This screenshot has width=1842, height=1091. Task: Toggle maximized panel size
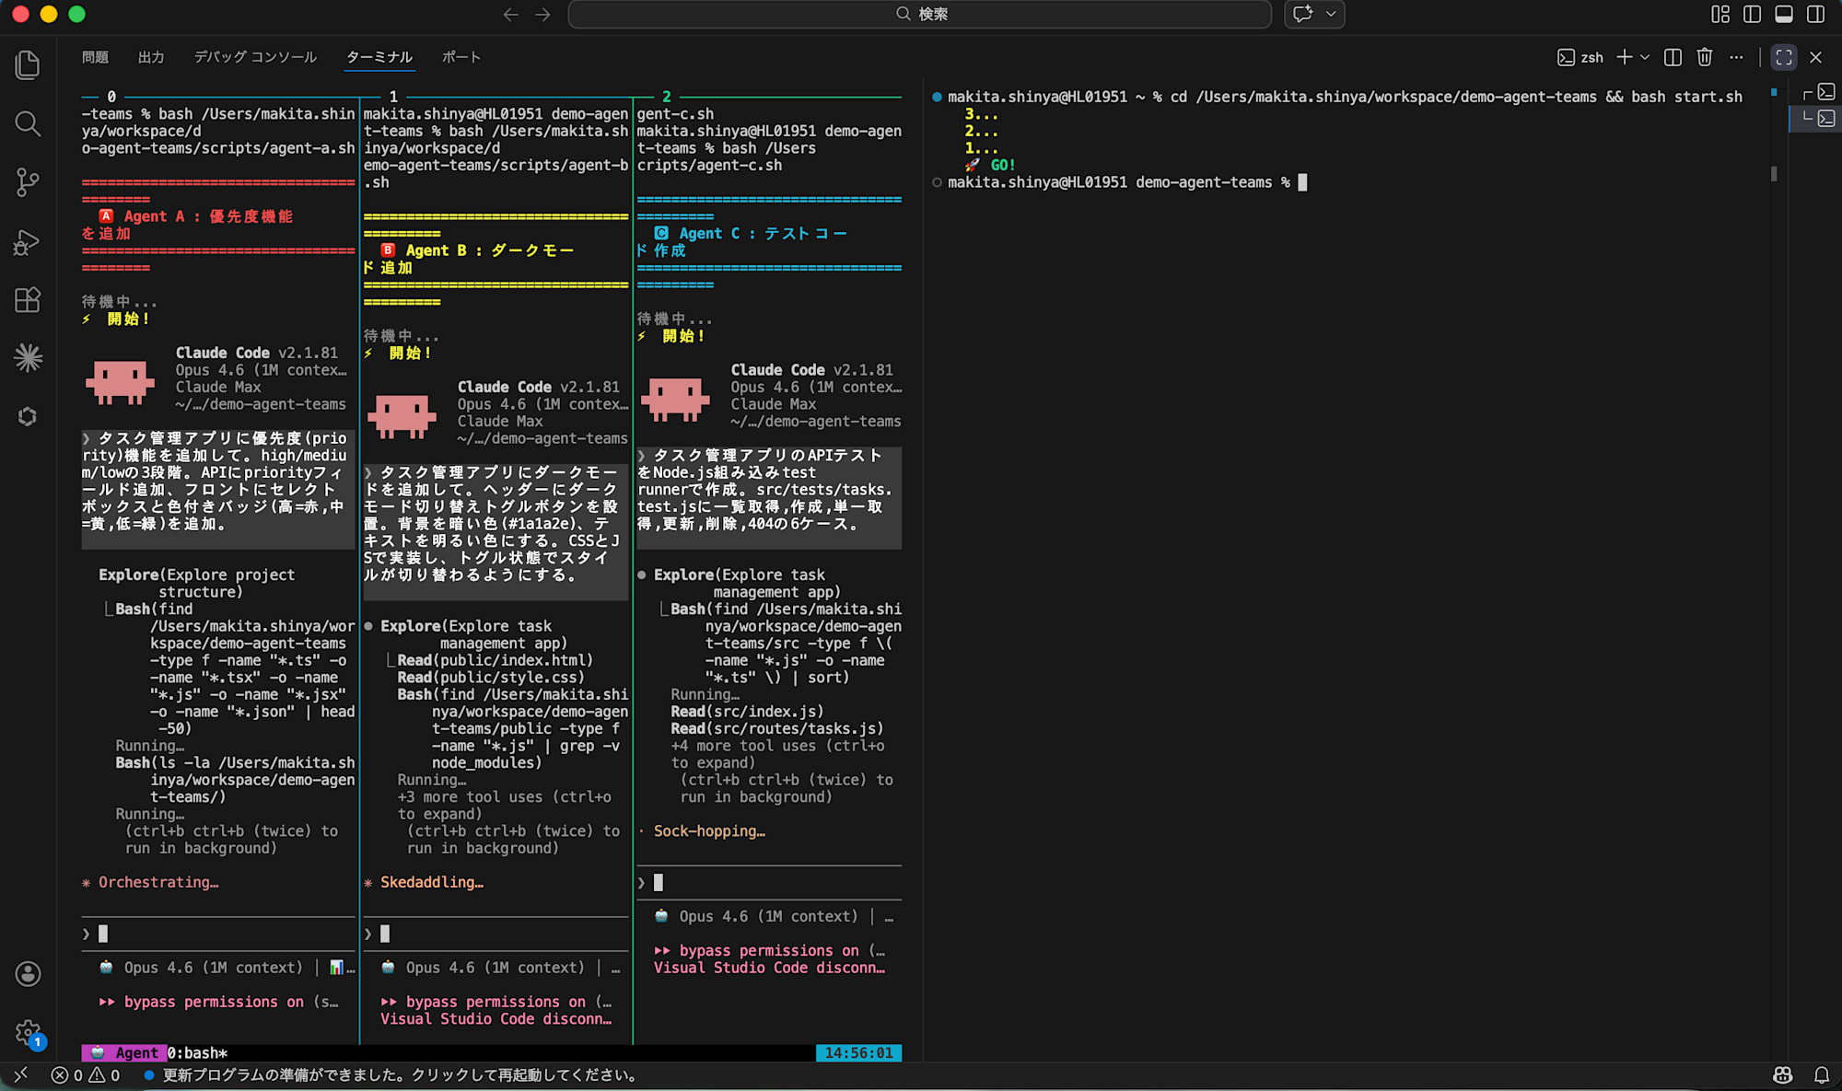pos(1784,57)
